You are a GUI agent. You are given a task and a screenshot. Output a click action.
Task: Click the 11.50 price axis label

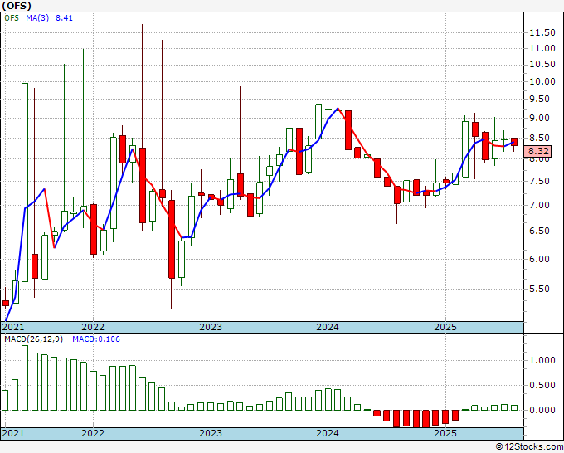(x=542, y=32)
